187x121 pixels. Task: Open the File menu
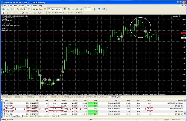pos(5,6)
